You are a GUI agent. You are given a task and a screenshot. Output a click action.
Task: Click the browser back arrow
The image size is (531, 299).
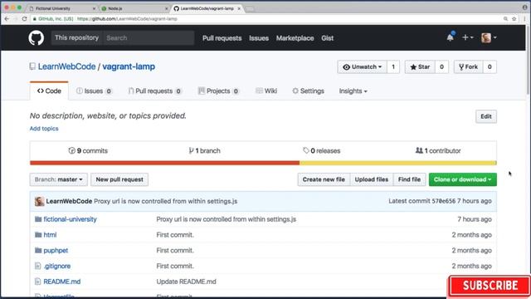click(7, 18)
